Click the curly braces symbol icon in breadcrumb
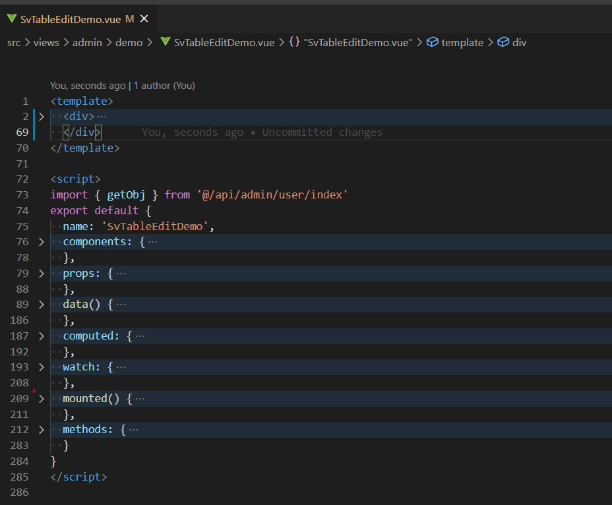Image resolution: width=612 pixels, height=505 pixels. pyautogui.click(x=294, y=42)
